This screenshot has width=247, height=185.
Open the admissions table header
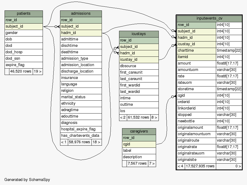coord(81,14)
